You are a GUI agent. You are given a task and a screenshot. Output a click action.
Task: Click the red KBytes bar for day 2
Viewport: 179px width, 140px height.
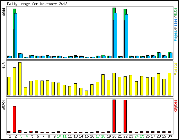coord(14,119)
